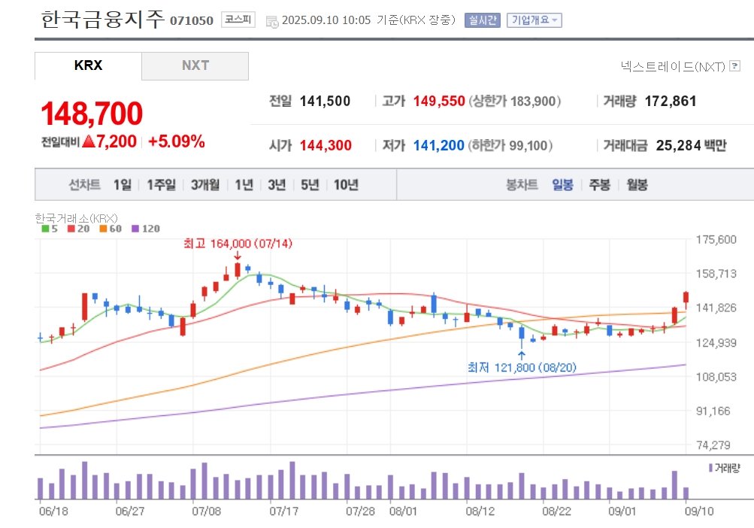The height and width of the screenshot is (528, 754).
Task: Click the 최저 121,800 low marker
Action: [522, 368]
